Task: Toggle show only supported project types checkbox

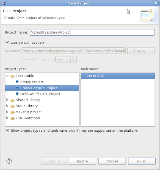Action: click(7, 130)
